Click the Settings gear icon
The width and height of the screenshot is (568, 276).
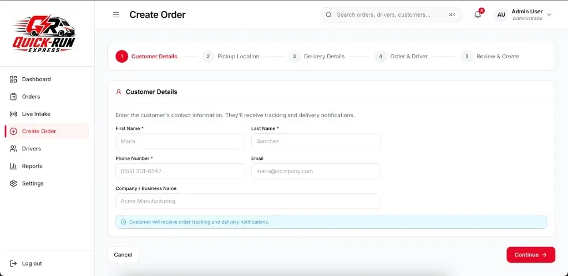(13, 183)
